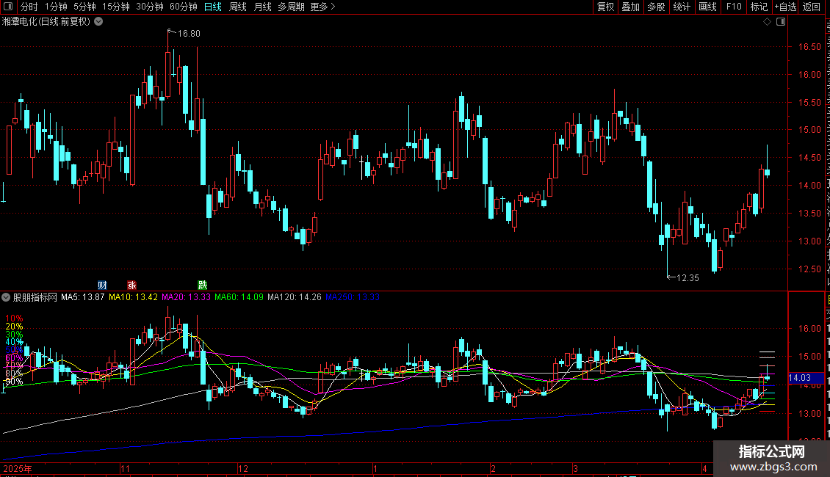Switch to the 15分钟 period tab
This screenshot has height=477, width=830.
click(x=116, y=7)
